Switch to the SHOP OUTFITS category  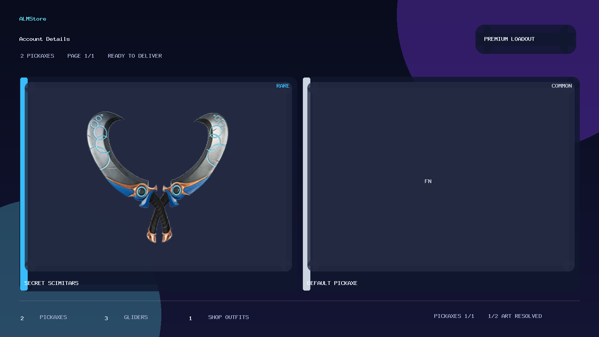228,317
